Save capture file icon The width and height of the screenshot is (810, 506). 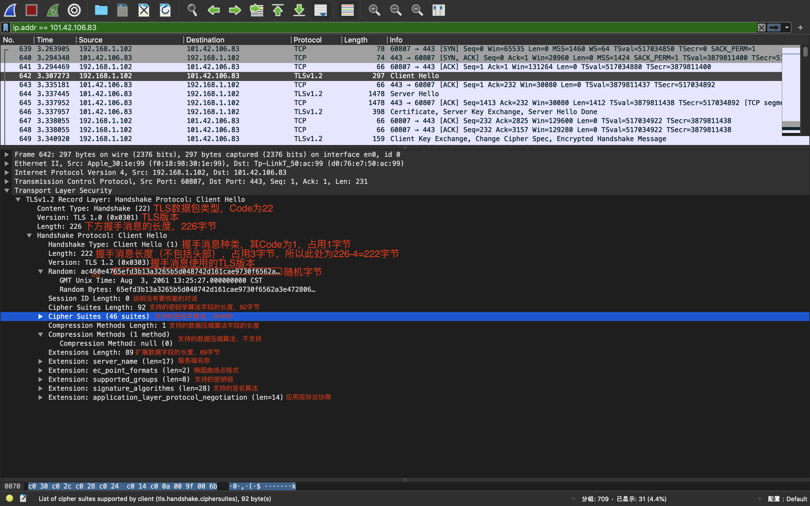[123, 10]
